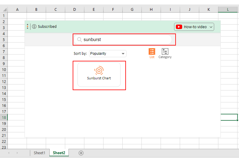Click the Subscribed label
The width and height of the screenshot is (239, 162).
coord(47,27)
